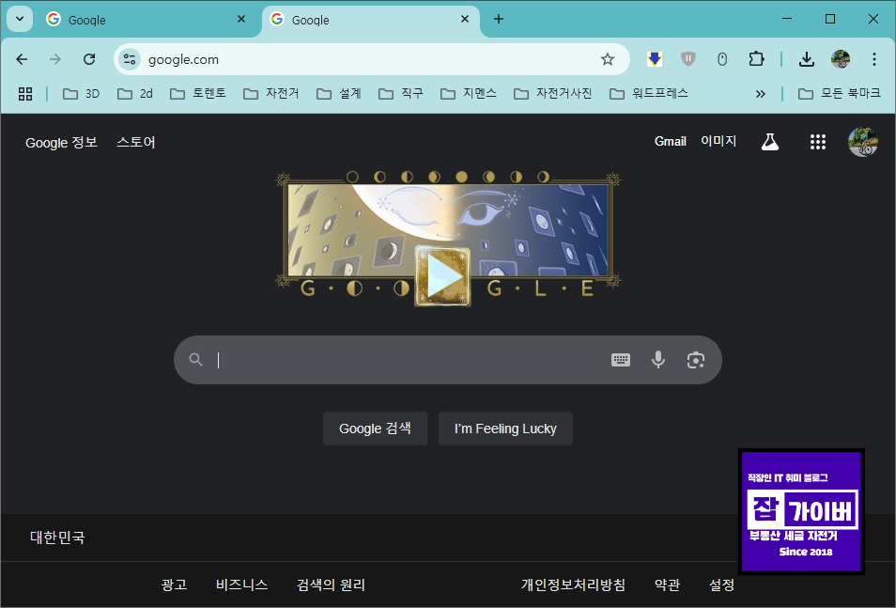The image size is (896, 608).
Task: Expand hidden bookmarks with double chevron
Action: (760, 94)
